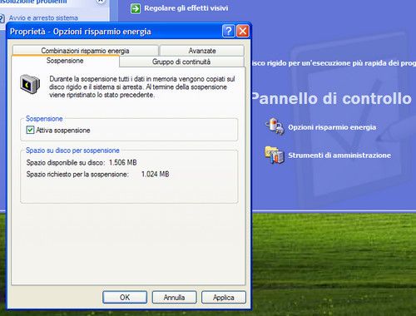Toggle the Attiva sospensione checkbox

pos(30,130)
